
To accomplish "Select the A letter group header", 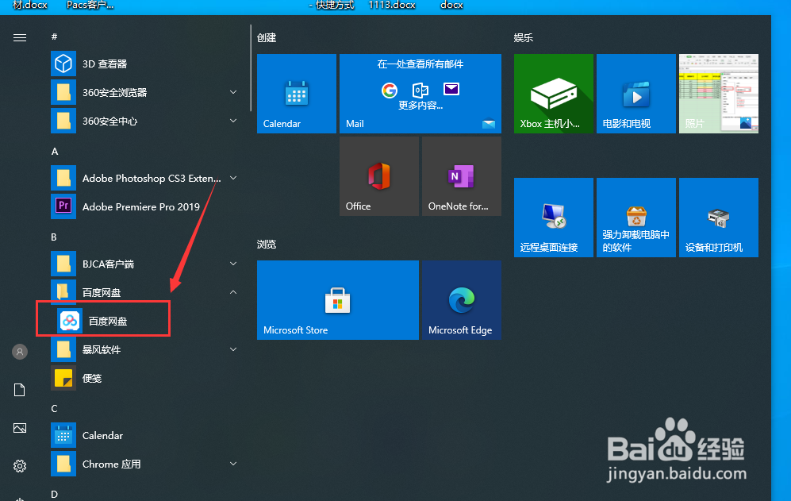I will (55, 152).
